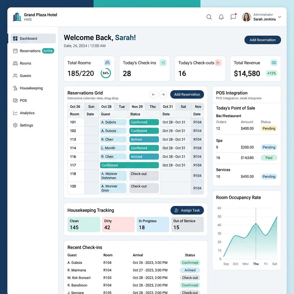Image resolution: width=294 pixels, height=294 pixels.
Task: Open Housekeeping in the sidebar
Action: [x=28, y=88]
